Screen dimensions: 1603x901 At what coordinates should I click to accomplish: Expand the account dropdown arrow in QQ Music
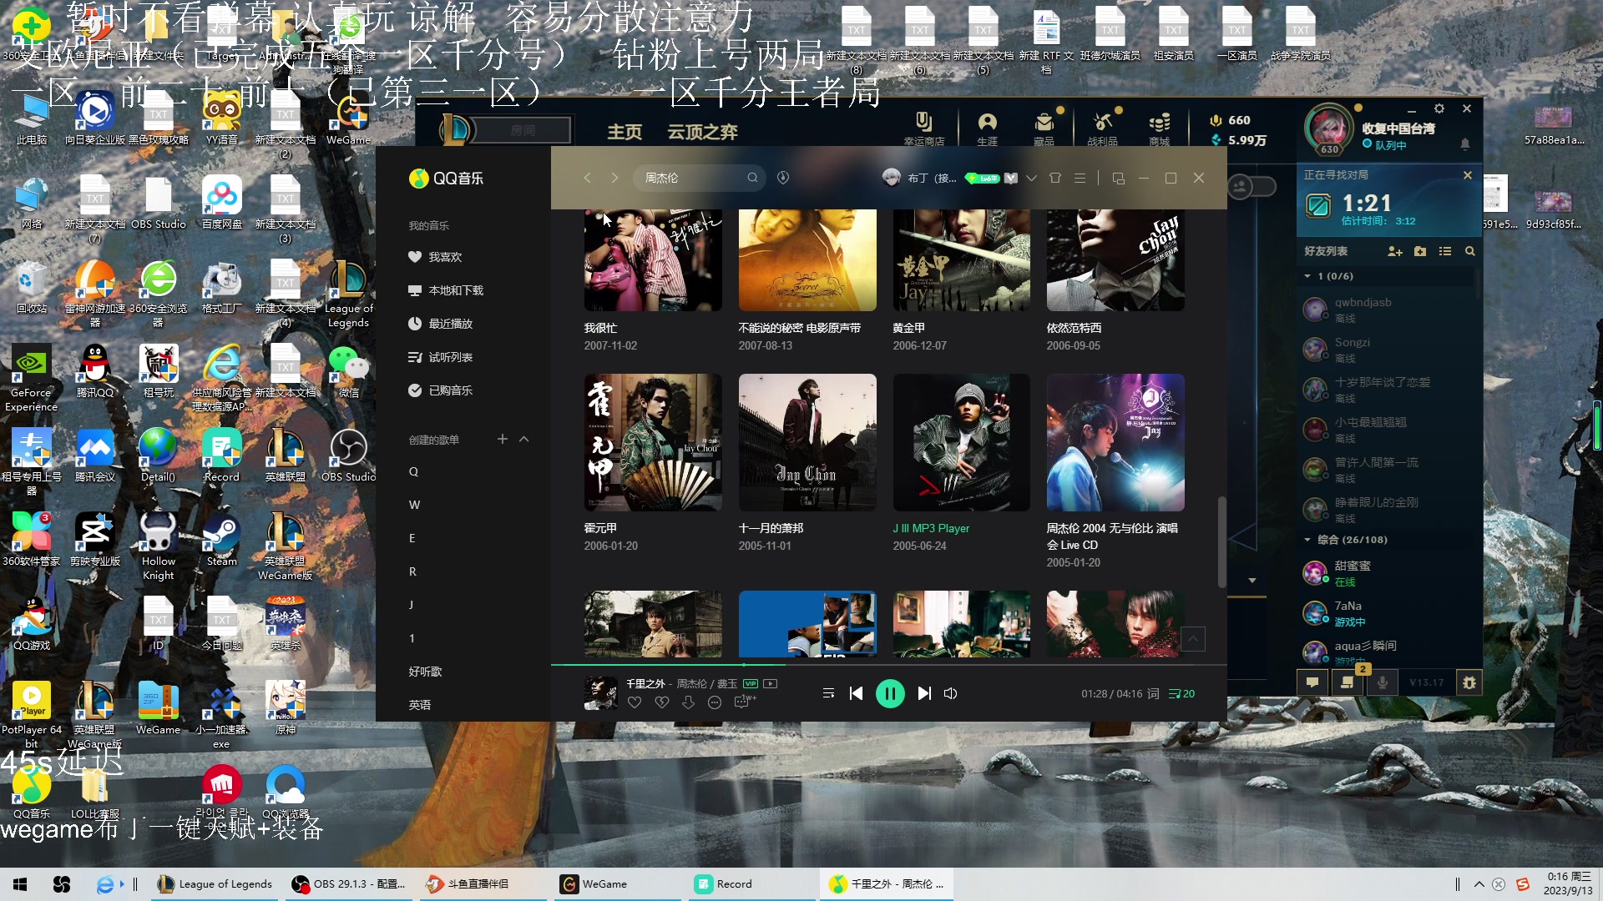pyautogui.click(x=1032, y=178)
